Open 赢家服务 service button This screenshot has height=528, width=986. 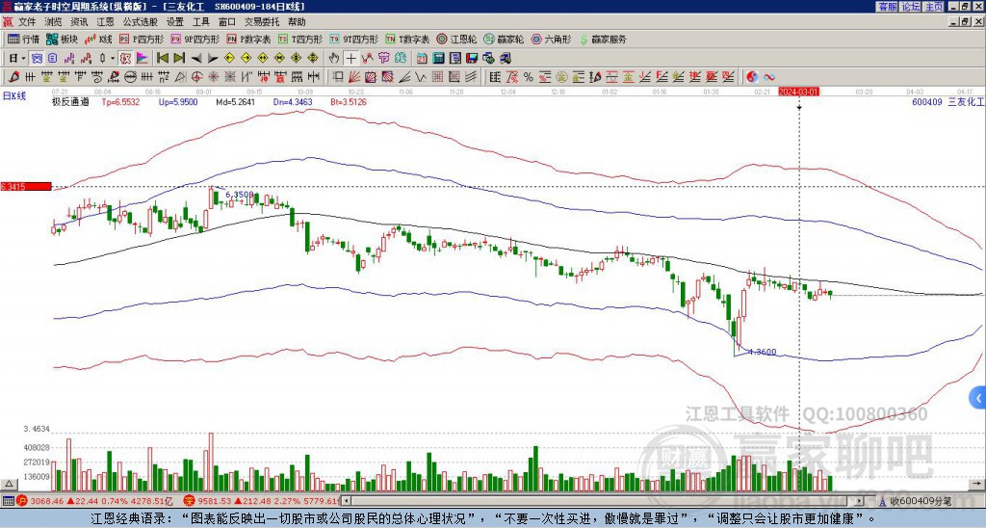pos(603,39)
